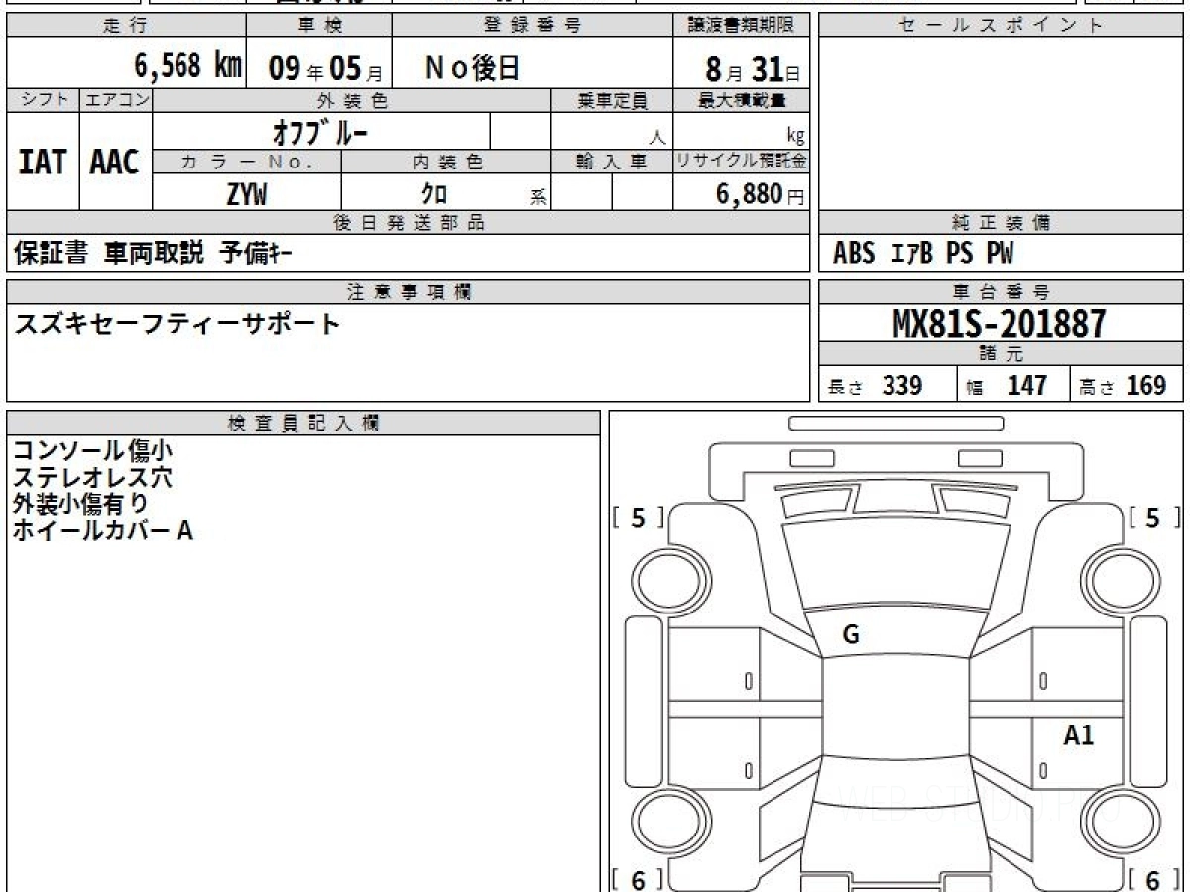Select the 6,568 km mileage value
This screenshot has height=892, width=1190.
point(188,66)
